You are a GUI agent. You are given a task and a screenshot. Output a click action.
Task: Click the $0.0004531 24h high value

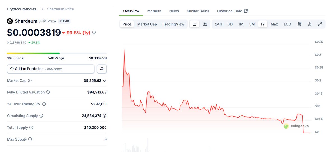98,58
